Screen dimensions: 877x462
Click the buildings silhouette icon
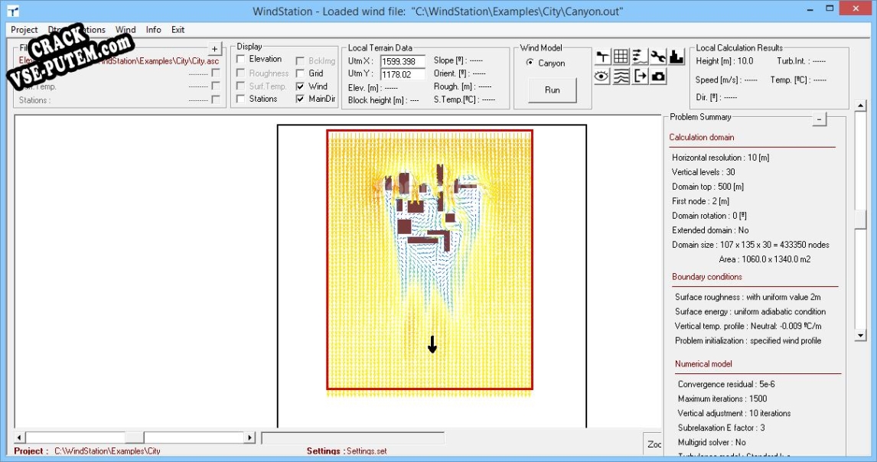(x=676, y=56)
